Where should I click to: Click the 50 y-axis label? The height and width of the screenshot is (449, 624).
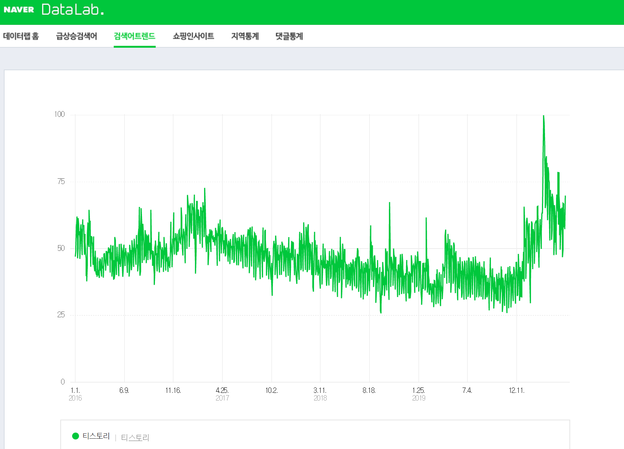tap(61, 248)
